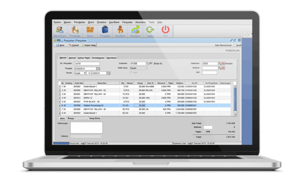Click the Save disk icon button
Image resolution: width=303 pixels, height=183 pixels.
tap(60, 45)
